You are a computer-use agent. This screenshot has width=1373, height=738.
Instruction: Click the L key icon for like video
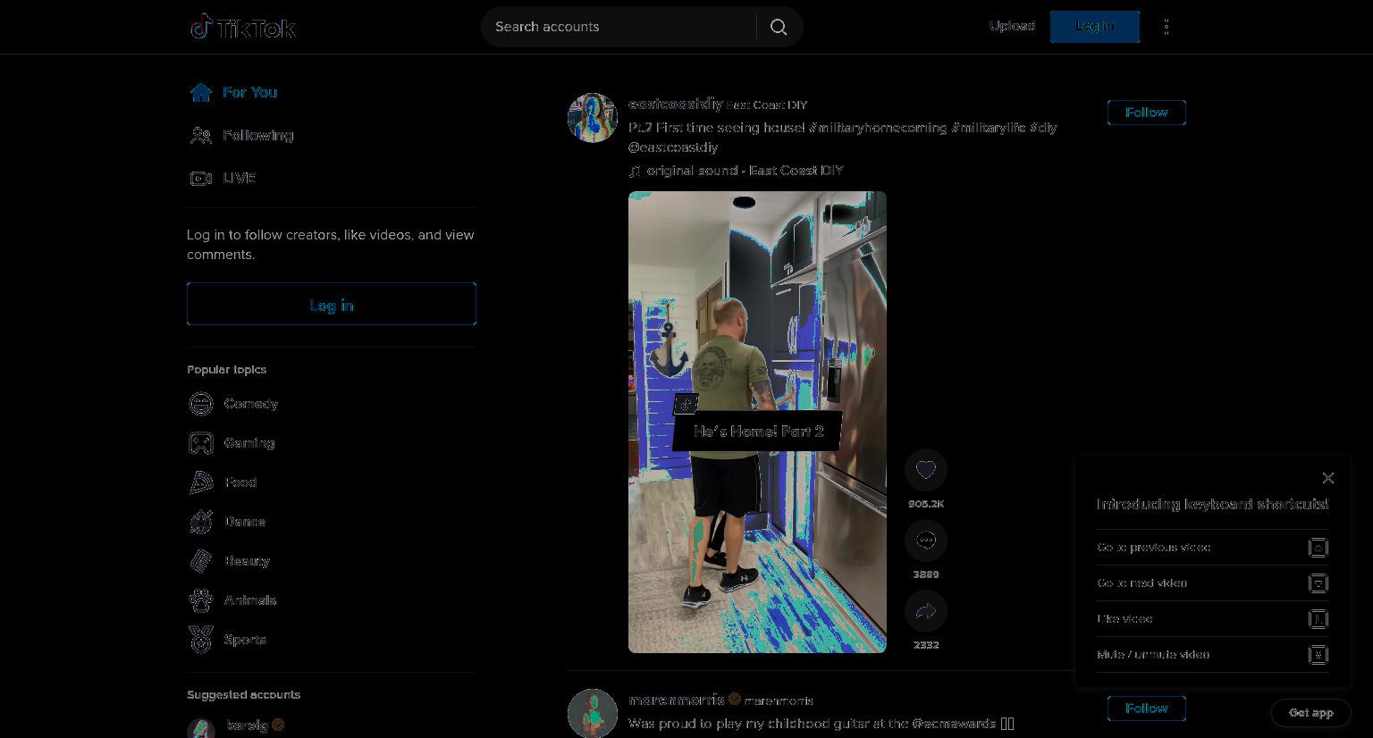(1318, 619)
